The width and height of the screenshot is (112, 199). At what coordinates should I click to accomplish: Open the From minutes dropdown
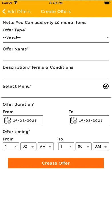click(x=28, y=146)
